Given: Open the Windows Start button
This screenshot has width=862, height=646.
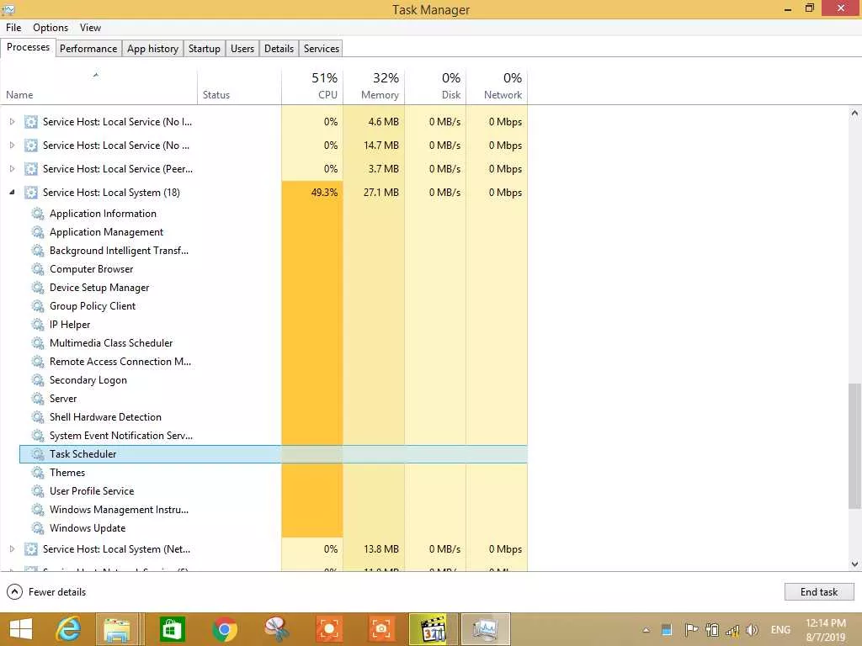Looking at the screenshot, I should tap(21, 629).
